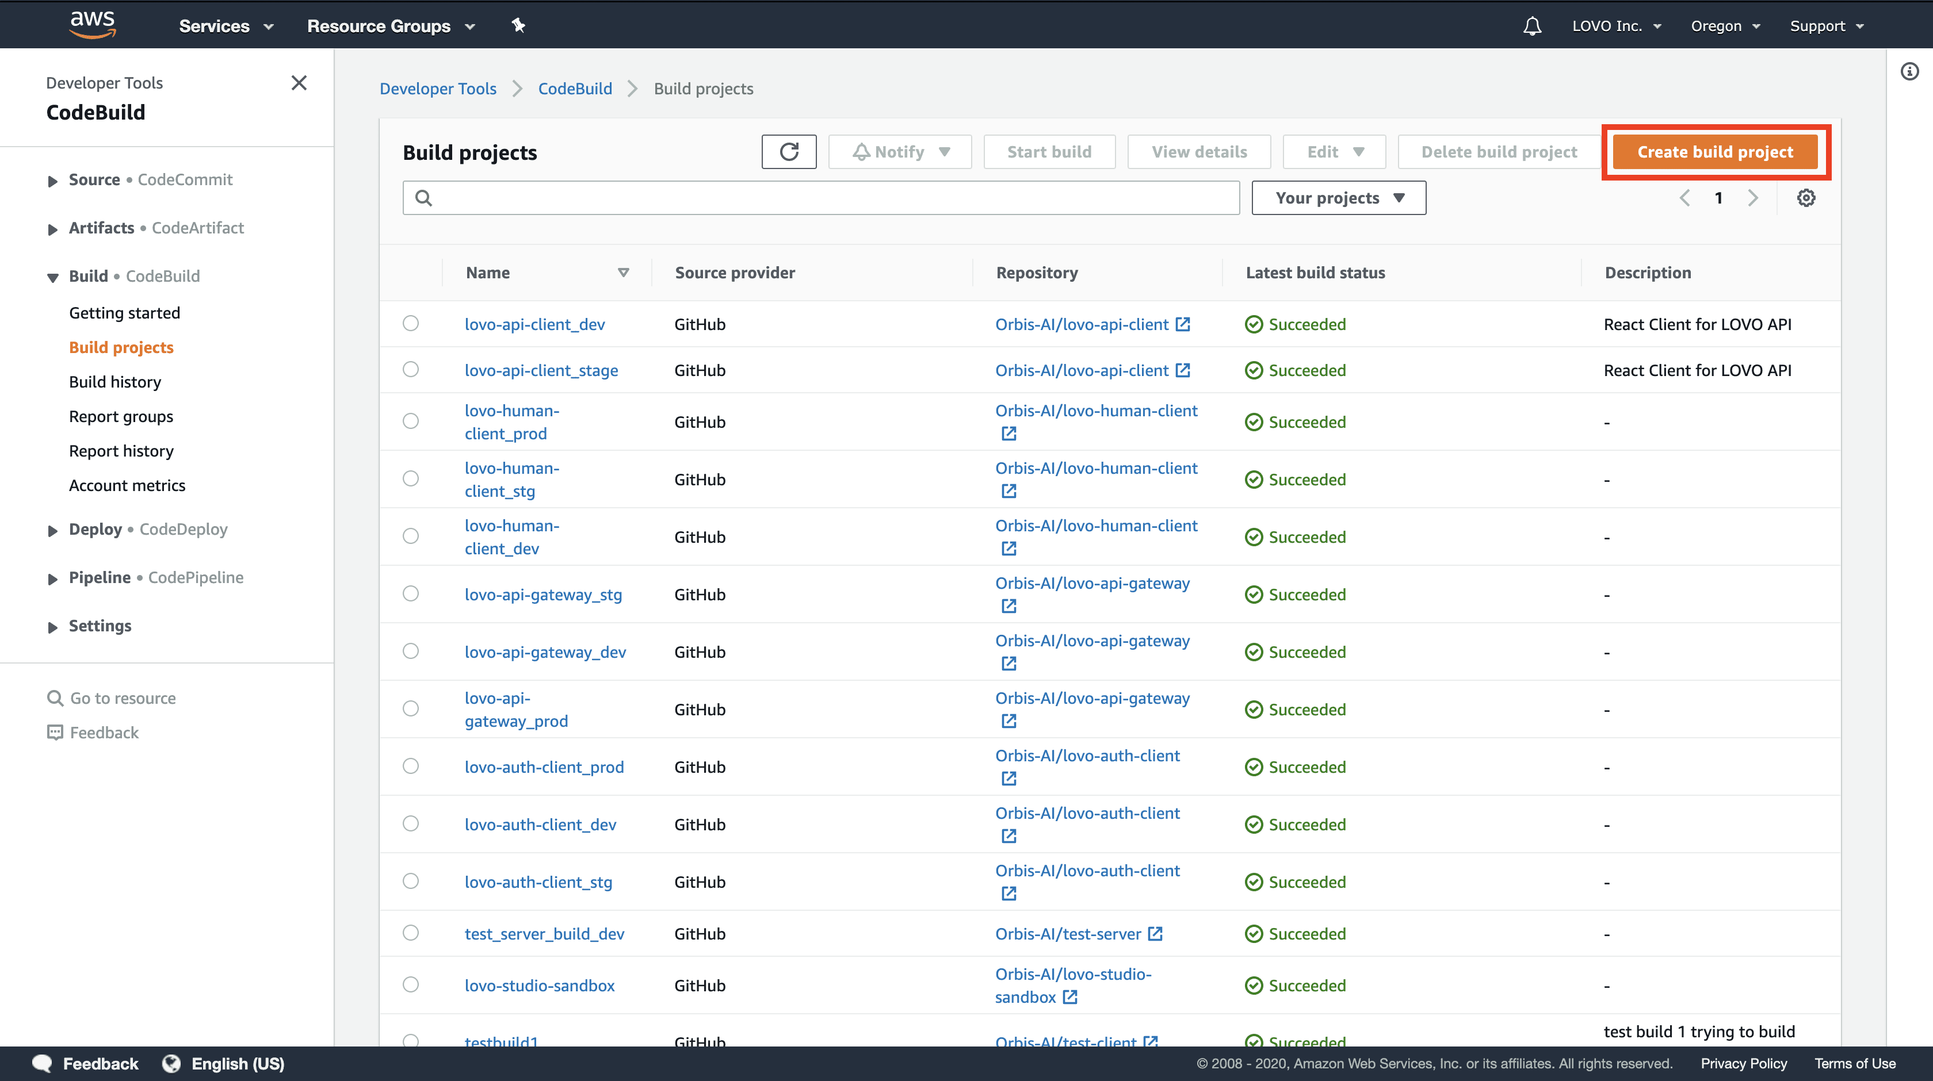Open the Privacy Policy link
Screen dimensions: 1933x1081
click(1743, 1064)
